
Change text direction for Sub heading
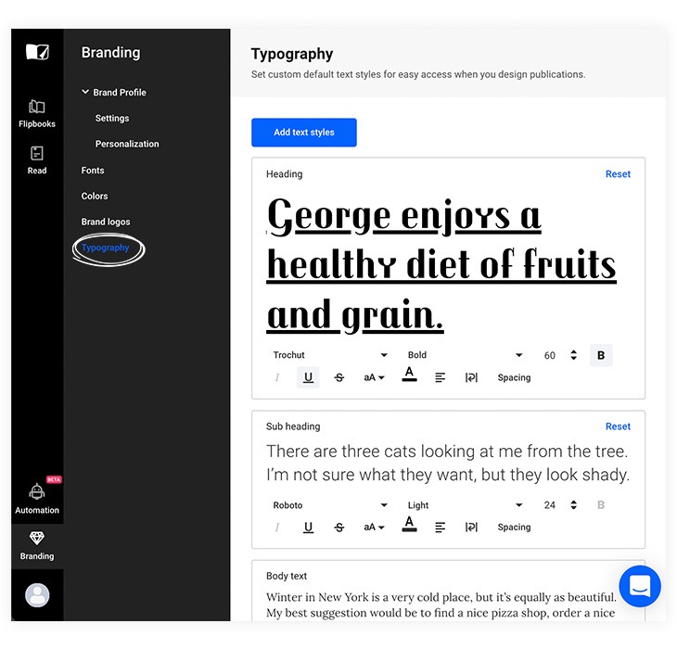click(x=471, y=528)
